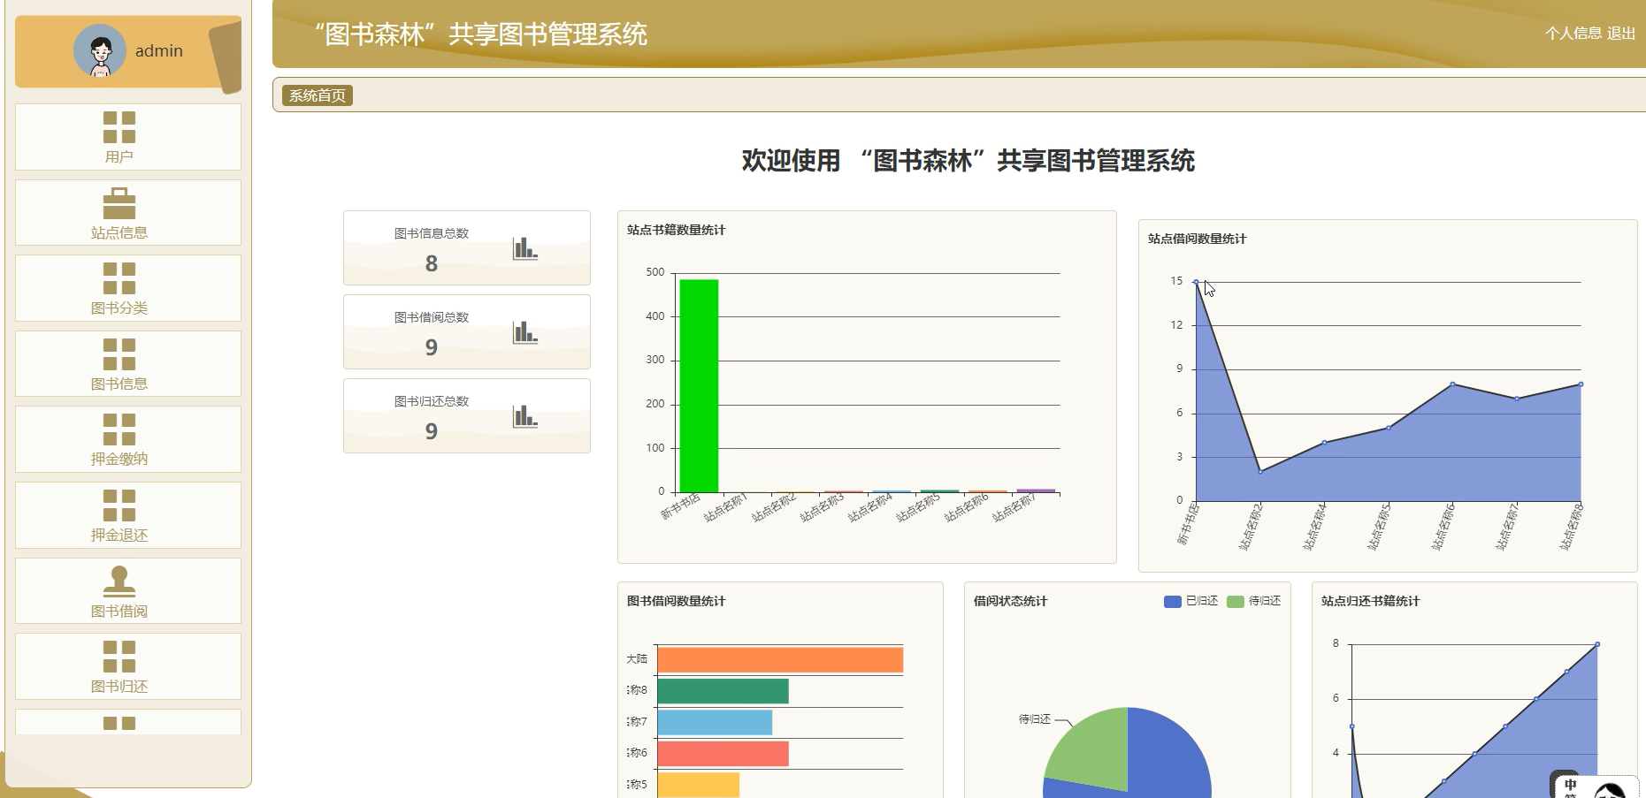Click the chart icon on 图书归还总数 card
Screen dimensions: 1646x798
tap(524, 415)
